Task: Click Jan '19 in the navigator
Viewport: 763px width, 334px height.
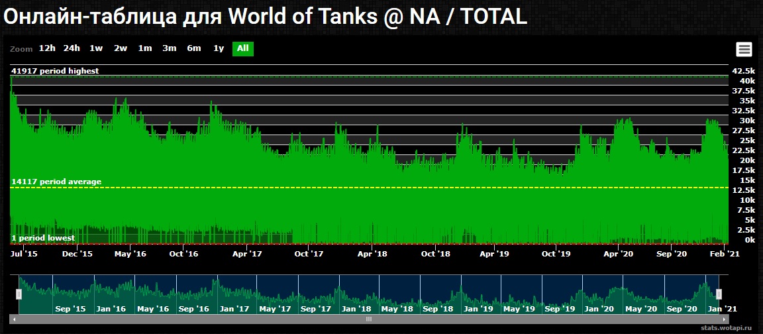Action: [x=478, y=309]
